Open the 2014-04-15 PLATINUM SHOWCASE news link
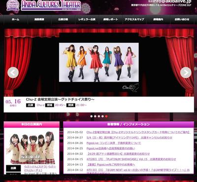Image resolution: width=197 pixels, height=182 pixels. [x=131, y=159]
